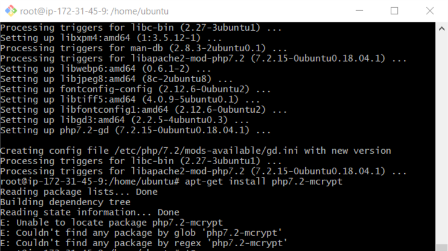Minimize the terminal window
This screenshot has width=448, height=251.
(x=360, y=11)
